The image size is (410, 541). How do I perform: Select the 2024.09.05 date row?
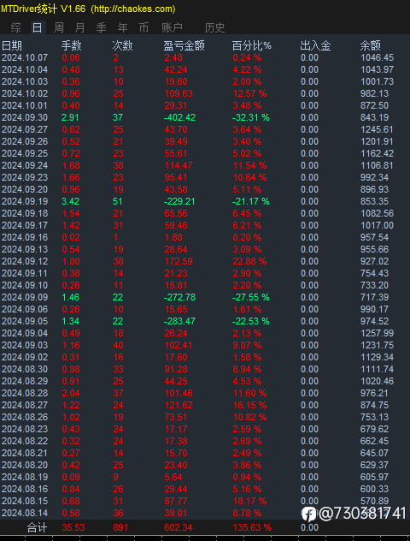[25, 321]
